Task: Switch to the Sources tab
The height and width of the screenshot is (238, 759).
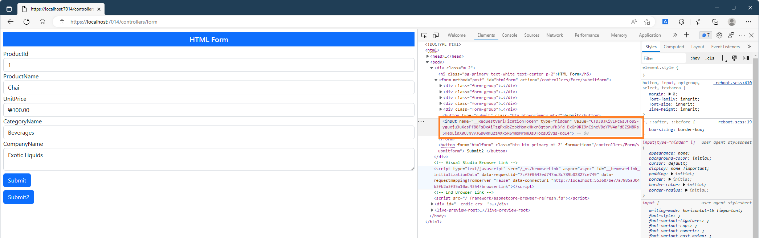Action: click(x=531, y=35)
